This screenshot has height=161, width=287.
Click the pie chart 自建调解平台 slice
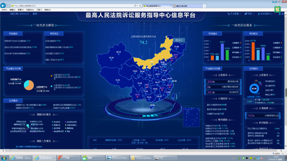[26, 84]
